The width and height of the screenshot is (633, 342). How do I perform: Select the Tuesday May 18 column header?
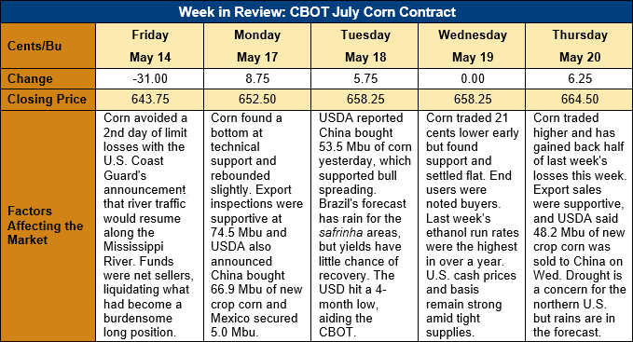(x=365, y=46)
